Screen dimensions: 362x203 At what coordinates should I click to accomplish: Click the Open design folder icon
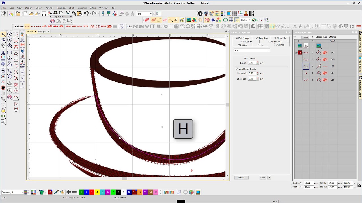31,14
